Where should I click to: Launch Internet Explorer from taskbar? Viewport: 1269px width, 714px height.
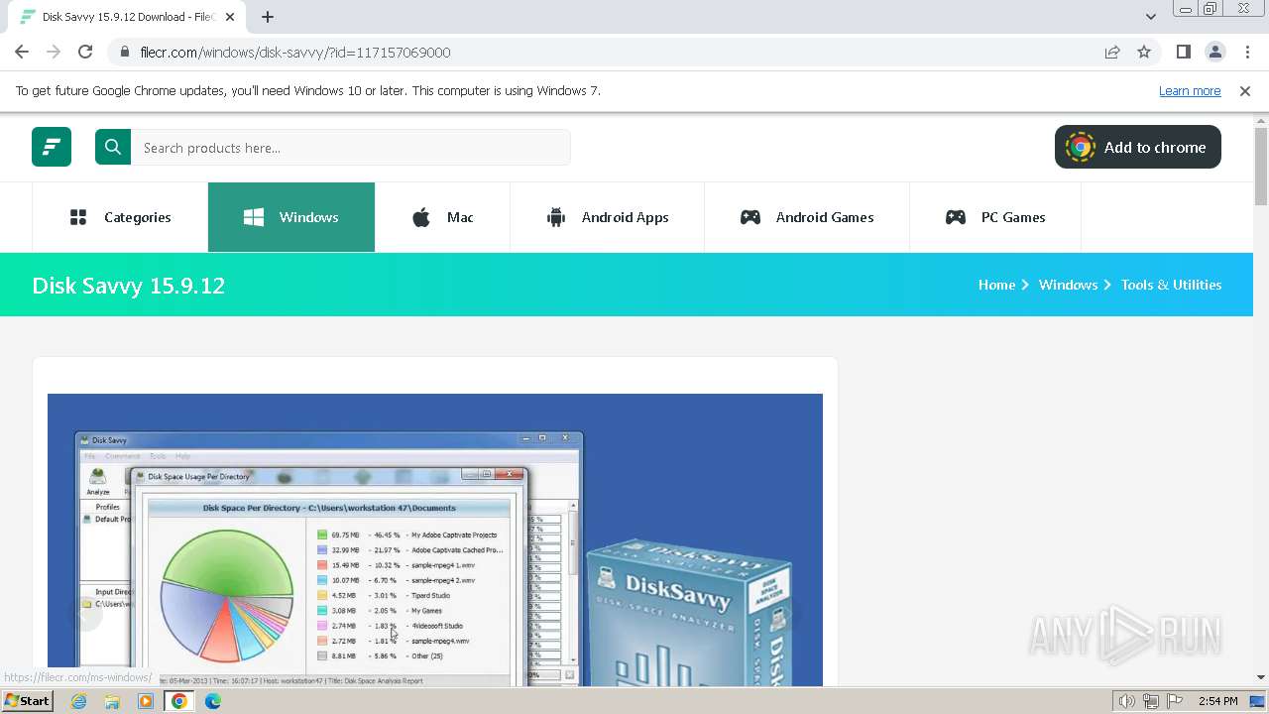pyautogui.click(x=79, y=701)
